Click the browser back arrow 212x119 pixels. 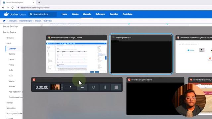point(3,8)
